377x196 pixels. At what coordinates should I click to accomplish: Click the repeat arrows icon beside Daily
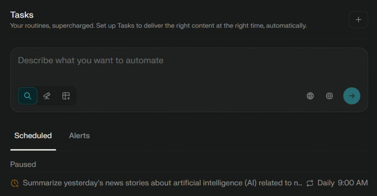point(310,183)
